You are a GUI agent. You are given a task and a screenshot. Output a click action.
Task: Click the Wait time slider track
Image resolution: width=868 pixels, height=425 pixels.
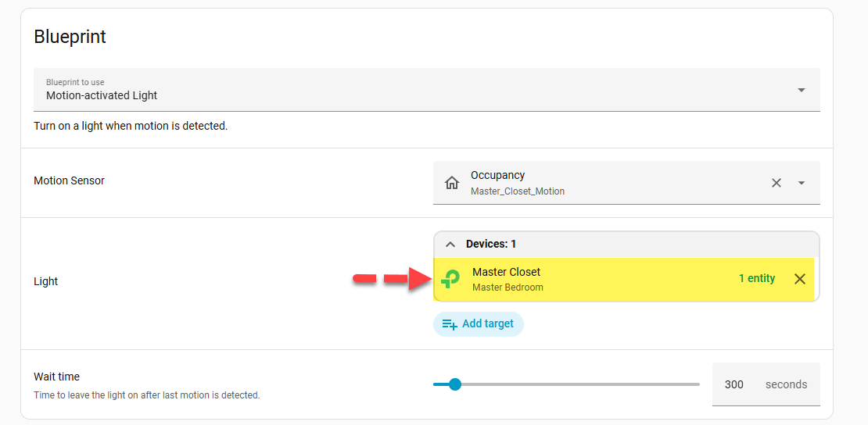[x=579, y=384]
